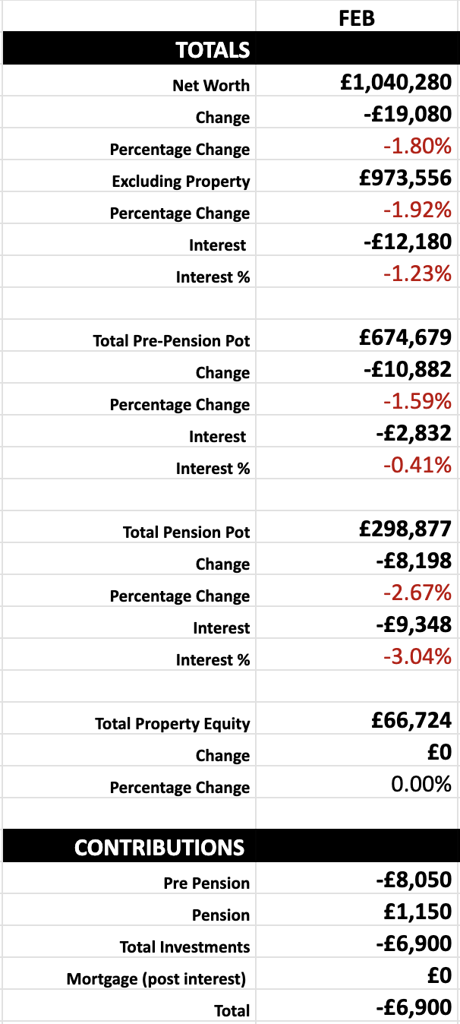
Task: Select the -1.80% percentage change cell
Action: (x=357, y=145)
